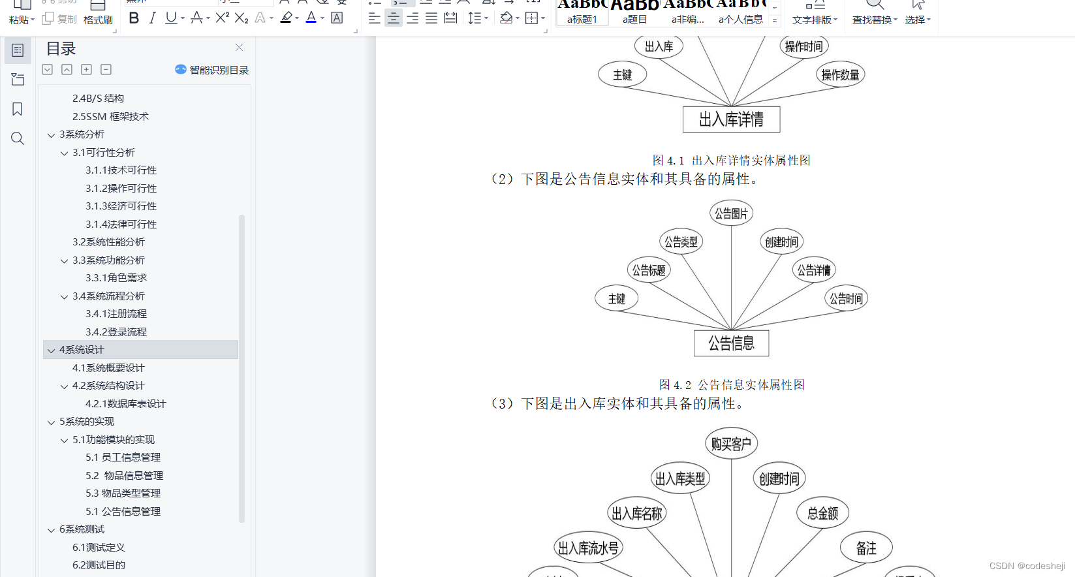Apply underline to text

(171, 18)
